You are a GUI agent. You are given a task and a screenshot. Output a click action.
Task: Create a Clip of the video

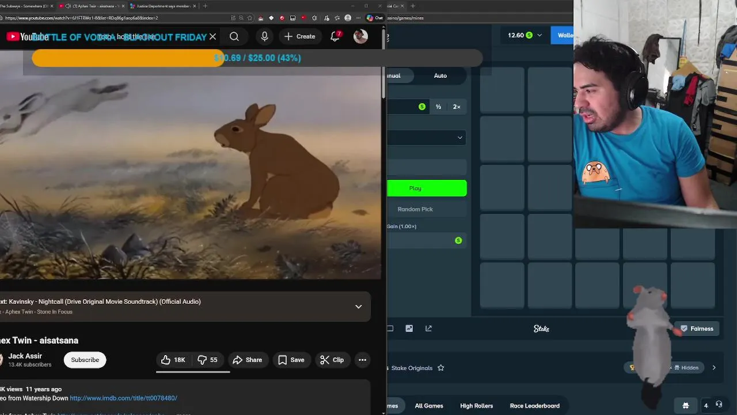coord(332,360)
